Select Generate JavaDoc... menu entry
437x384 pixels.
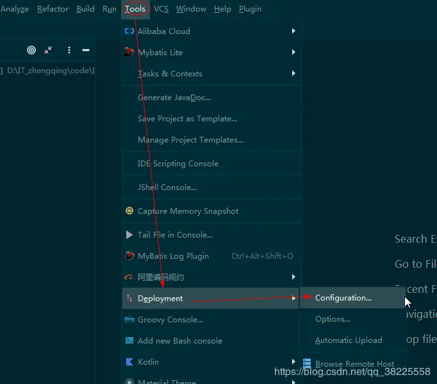click(212, 98)
